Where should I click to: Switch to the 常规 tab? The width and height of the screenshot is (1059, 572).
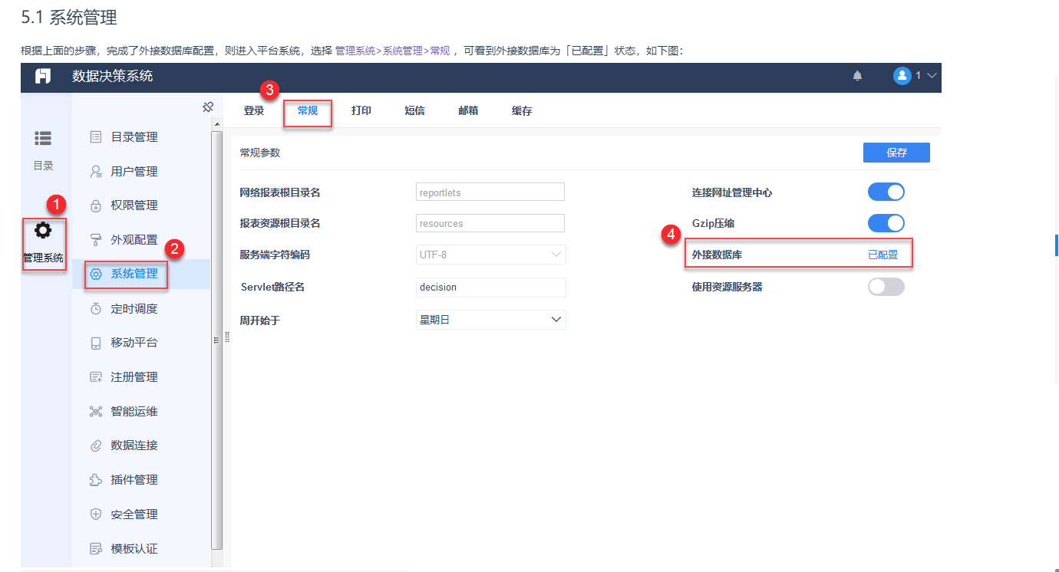coord(308,110)
